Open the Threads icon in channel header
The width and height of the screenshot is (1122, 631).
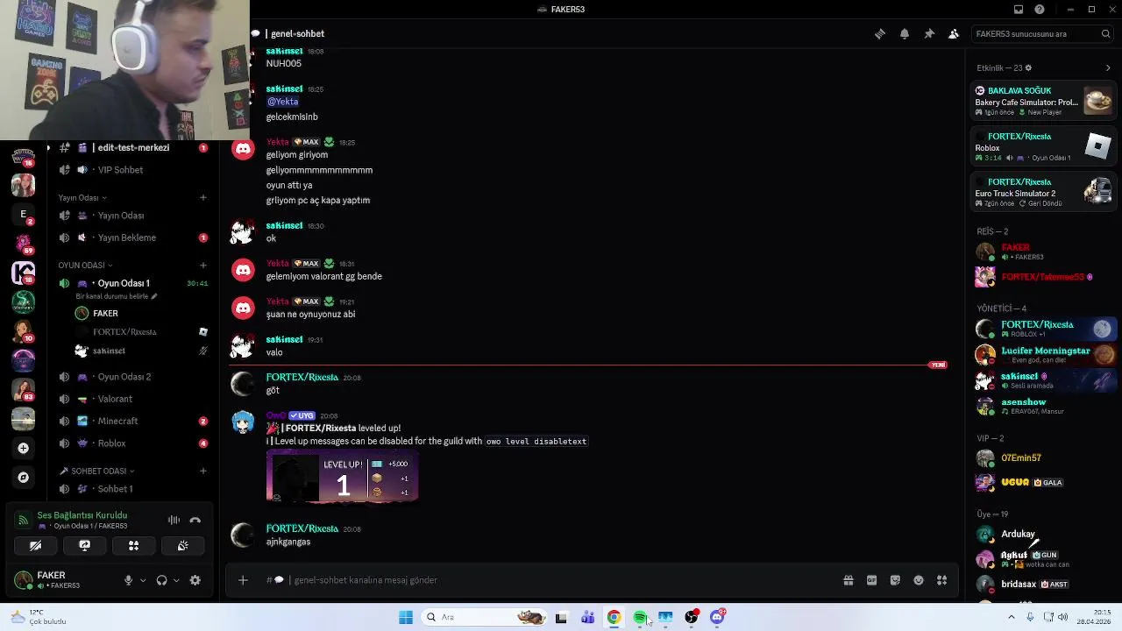879,33
